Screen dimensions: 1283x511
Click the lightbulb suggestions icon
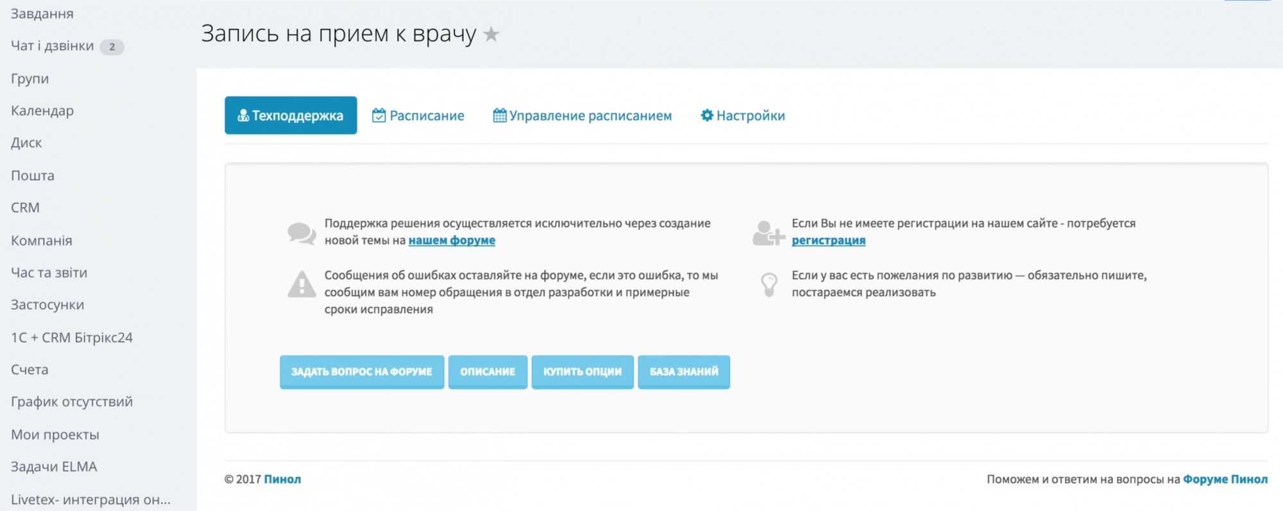point(769,284)
